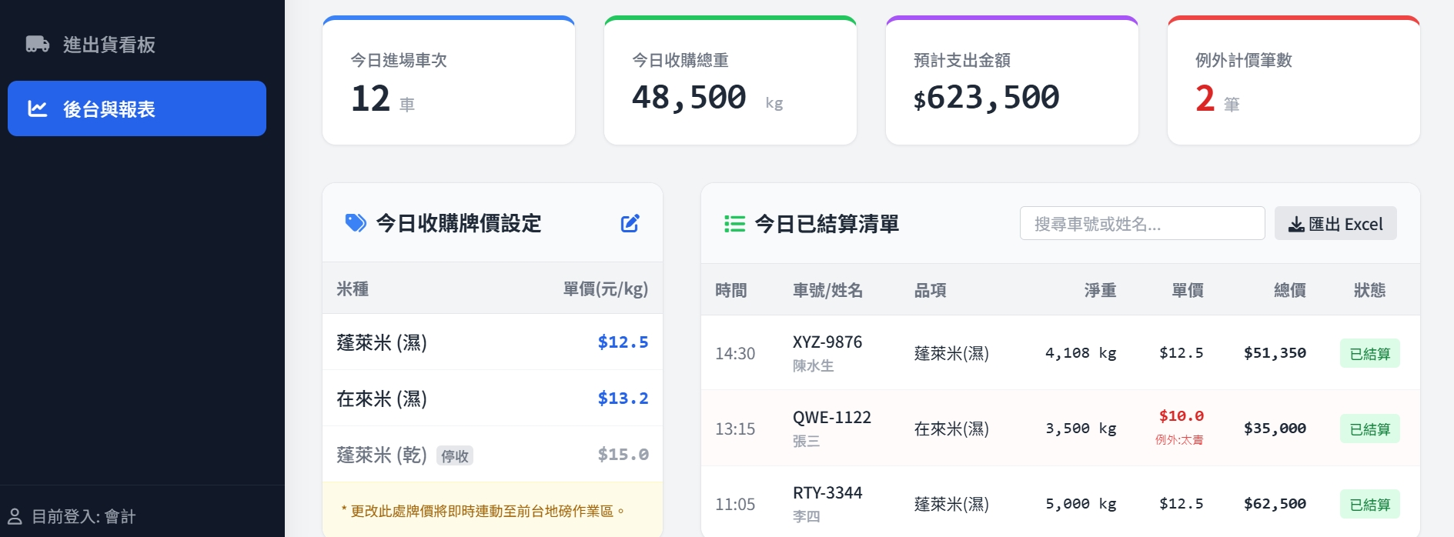1454x537 pixels.
Task: Click the $12.5 price in price table
Action: click(x=623, y=342)
